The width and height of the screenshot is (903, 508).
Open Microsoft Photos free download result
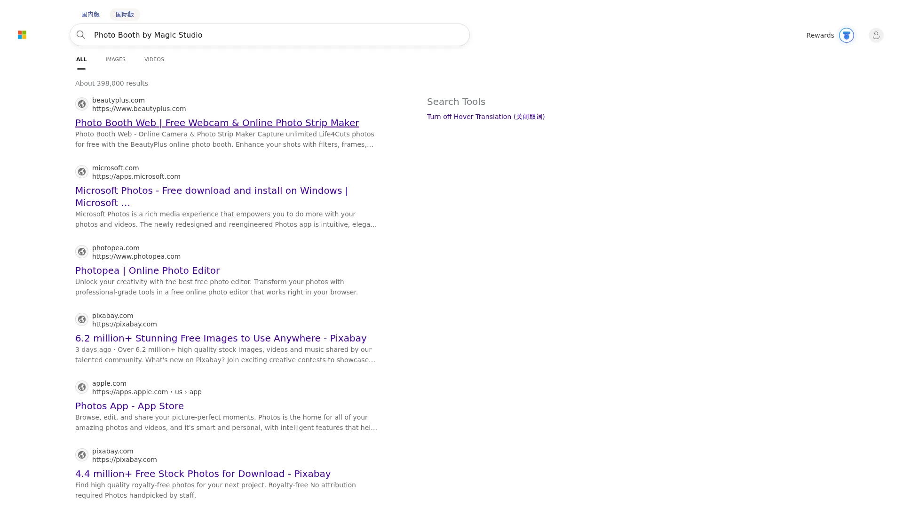tap(212, 197)
